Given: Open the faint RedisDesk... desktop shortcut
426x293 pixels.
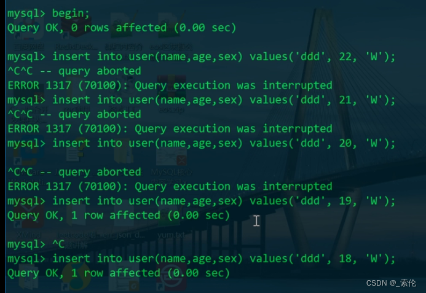Looking at the screenshot, I should (76, 33).
